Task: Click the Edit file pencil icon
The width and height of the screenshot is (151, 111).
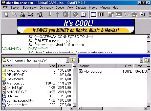Action: point(111,14)
